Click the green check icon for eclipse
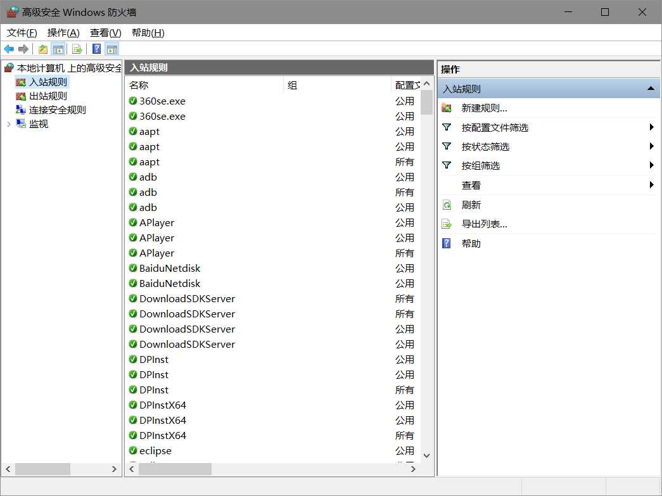 coord(133,450)
